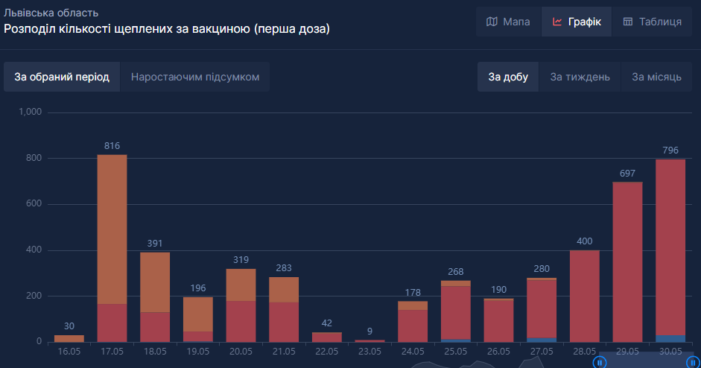Click the line chart icon beside Графік
This screenshot has width=701, height=368.
coord(557,22)
